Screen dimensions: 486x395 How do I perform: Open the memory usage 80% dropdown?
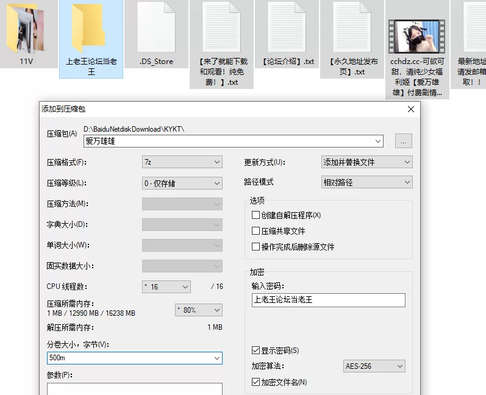(x=199, y=310)
